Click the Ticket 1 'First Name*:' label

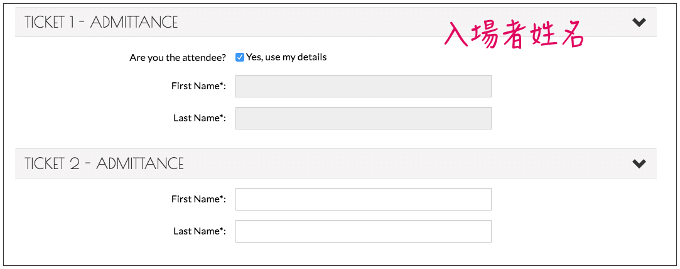click(198, 86)
